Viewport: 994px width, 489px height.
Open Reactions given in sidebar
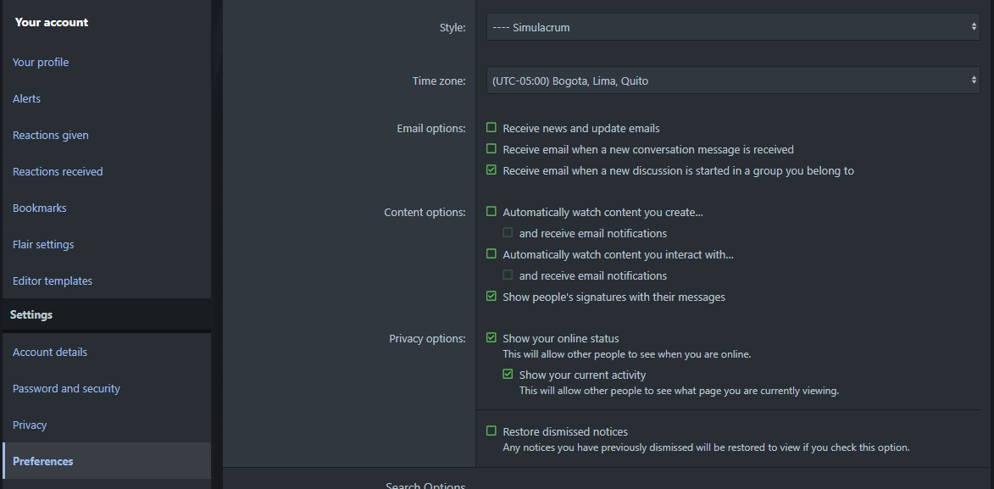click(51, 135)
